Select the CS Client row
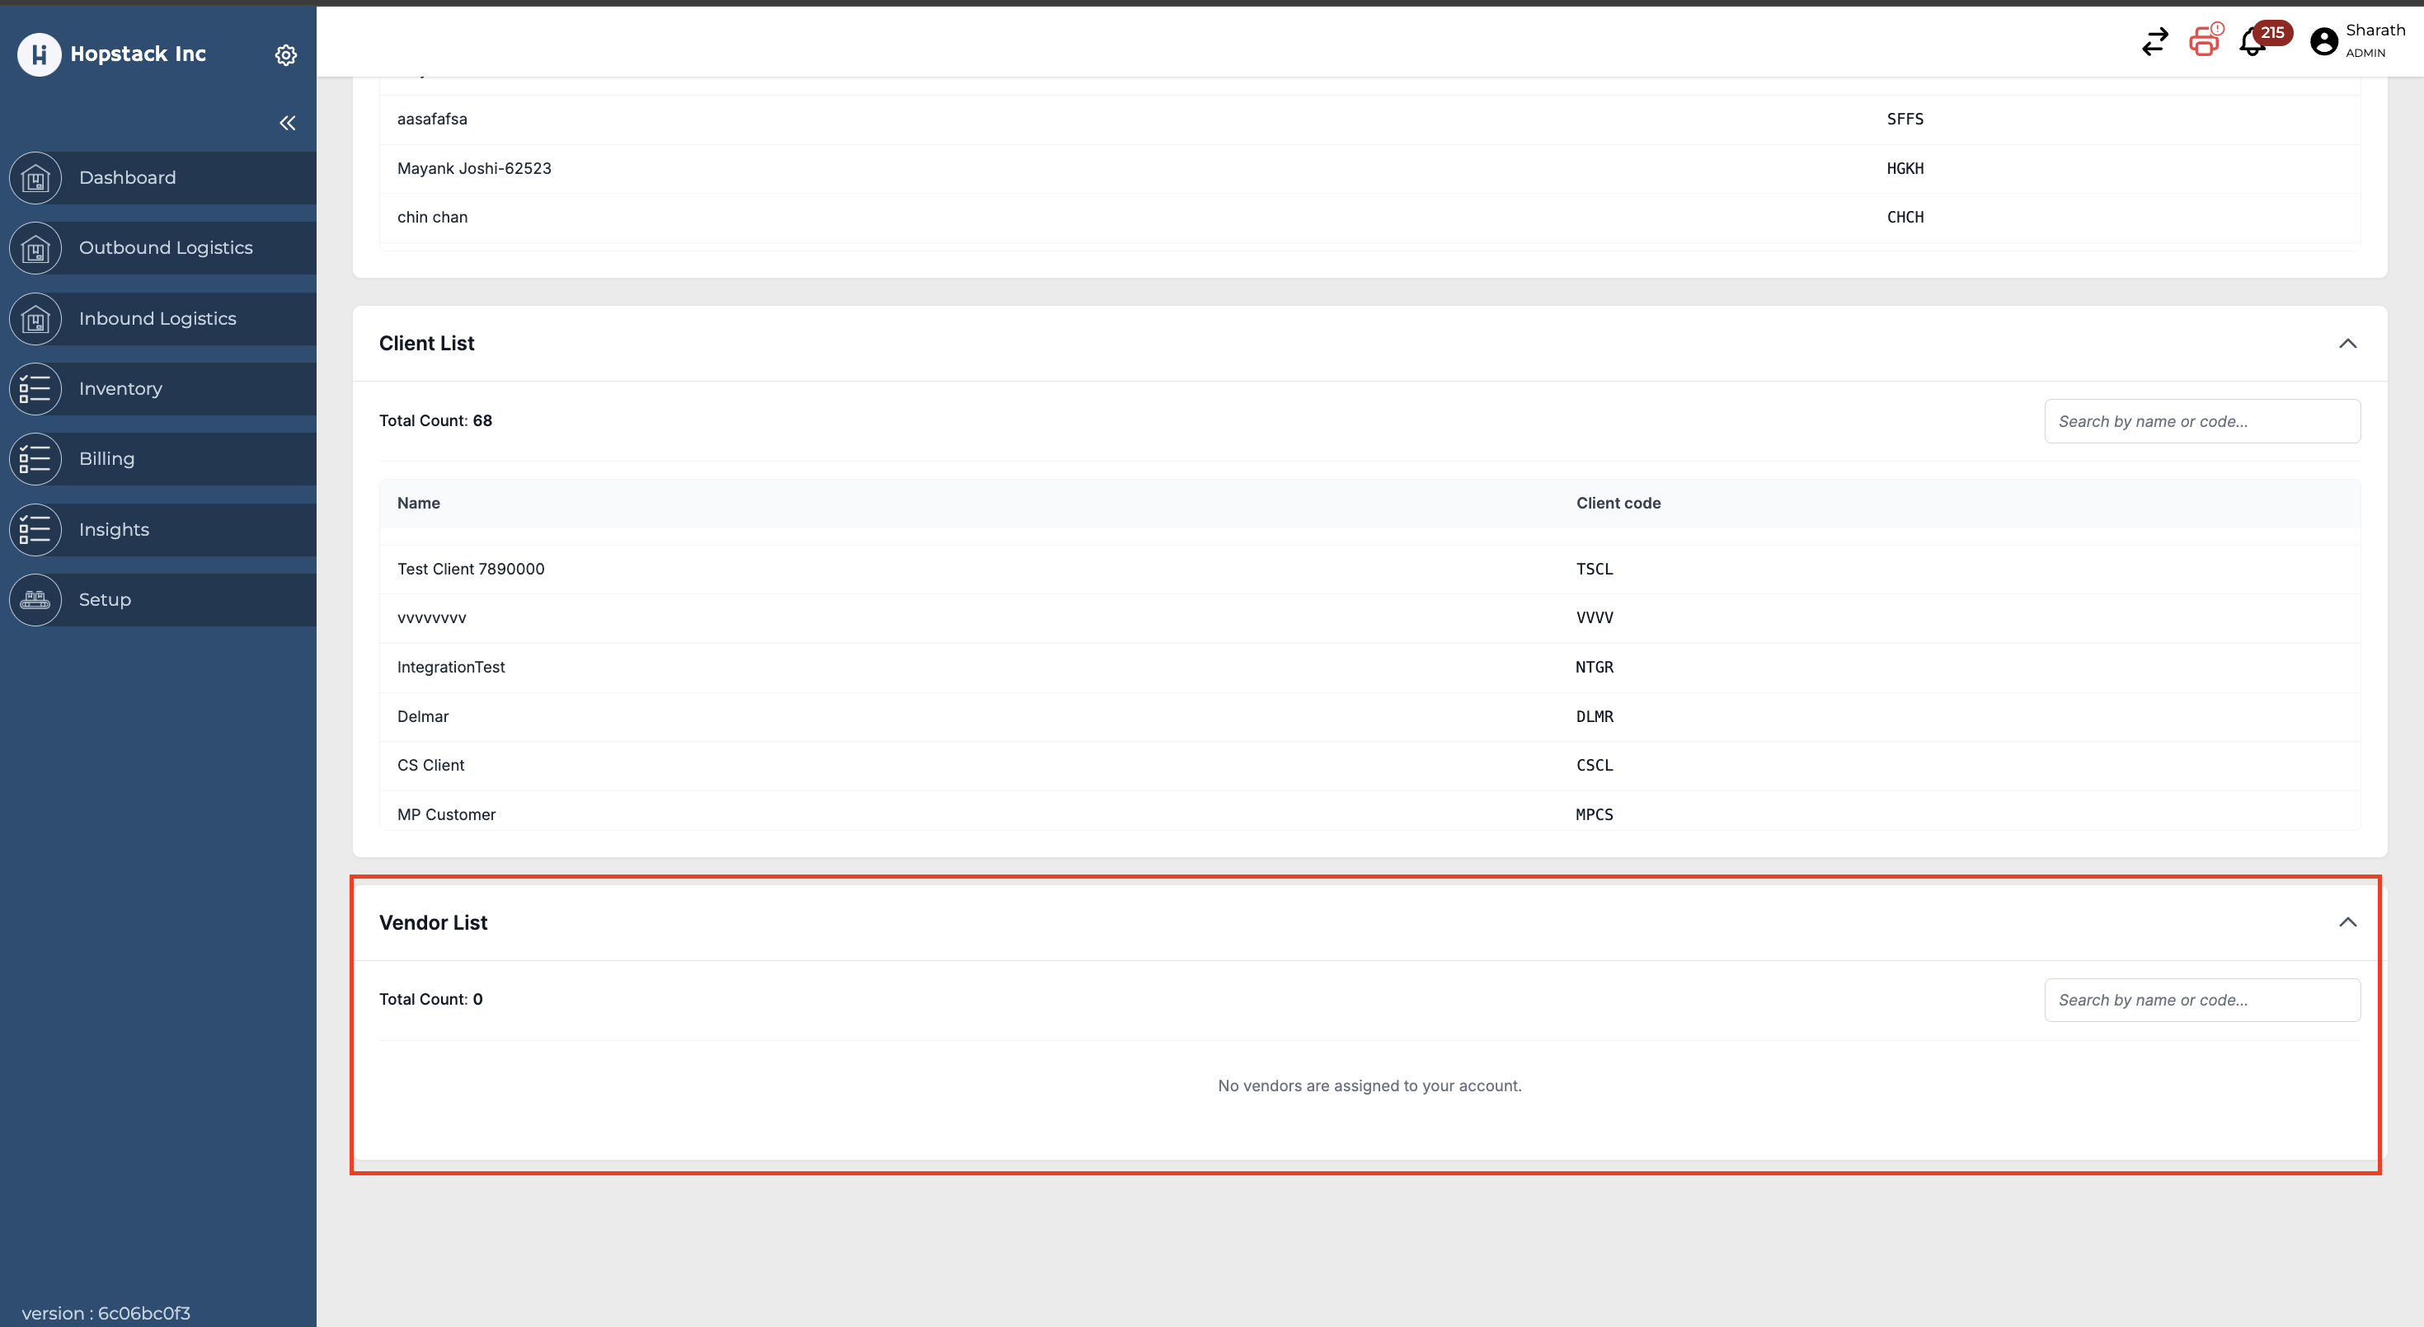 pos(1370,766)
